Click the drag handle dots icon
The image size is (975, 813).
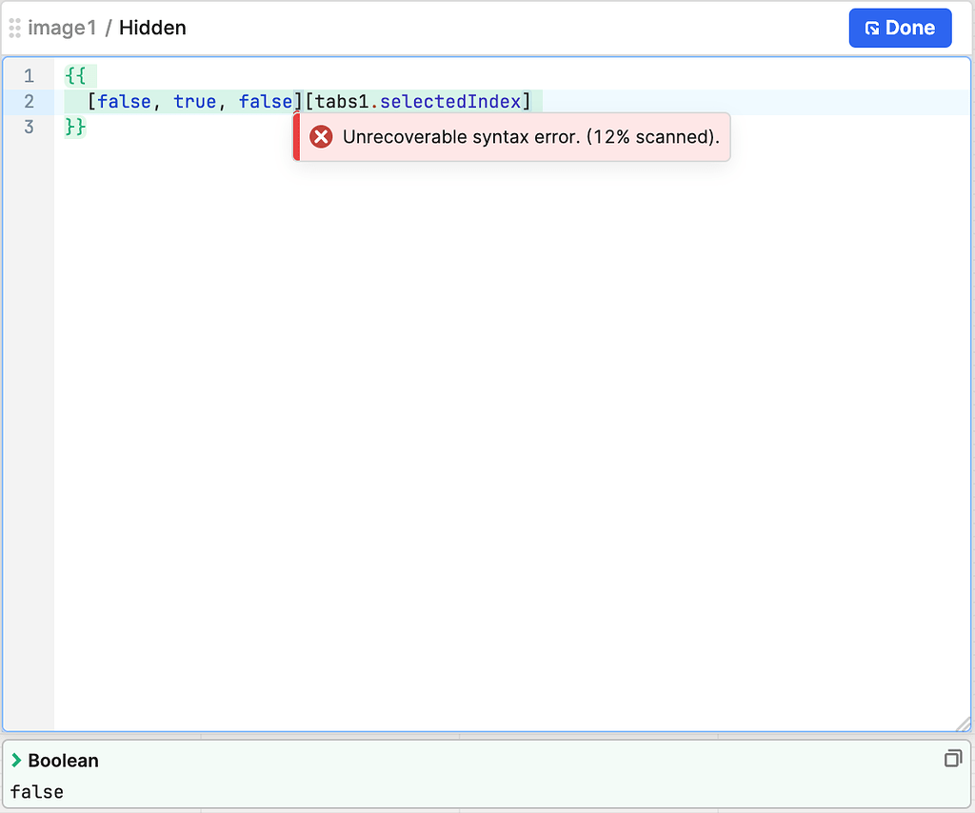(x=14, y=28)
